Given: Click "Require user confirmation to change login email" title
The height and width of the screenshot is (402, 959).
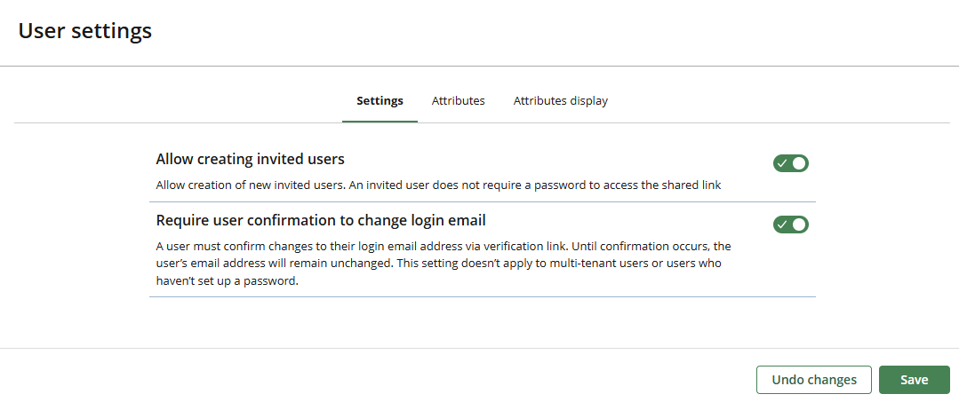Looking at the screenshot, I should tap(320, 220).
